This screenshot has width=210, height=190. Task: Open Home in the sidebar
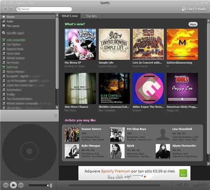pos(28,17)
